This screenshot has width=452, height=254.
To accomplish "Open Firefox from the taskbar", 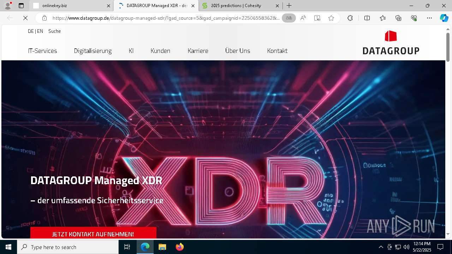I will [179, 247].
